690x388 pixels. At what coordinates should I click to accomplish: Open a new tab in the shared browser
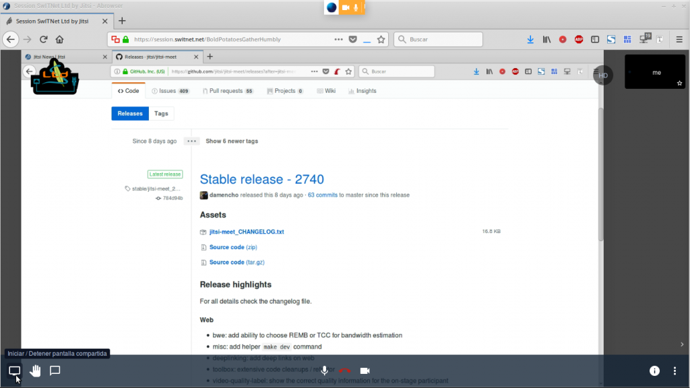tap(210, 57)
